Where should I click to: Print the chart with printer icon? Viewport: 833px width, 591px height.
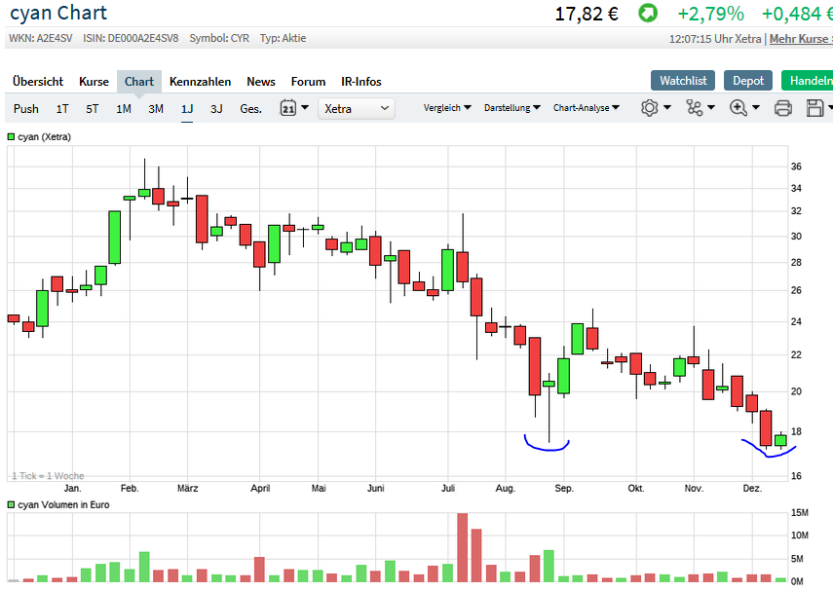pyautogui.click(x=783, y=108)
